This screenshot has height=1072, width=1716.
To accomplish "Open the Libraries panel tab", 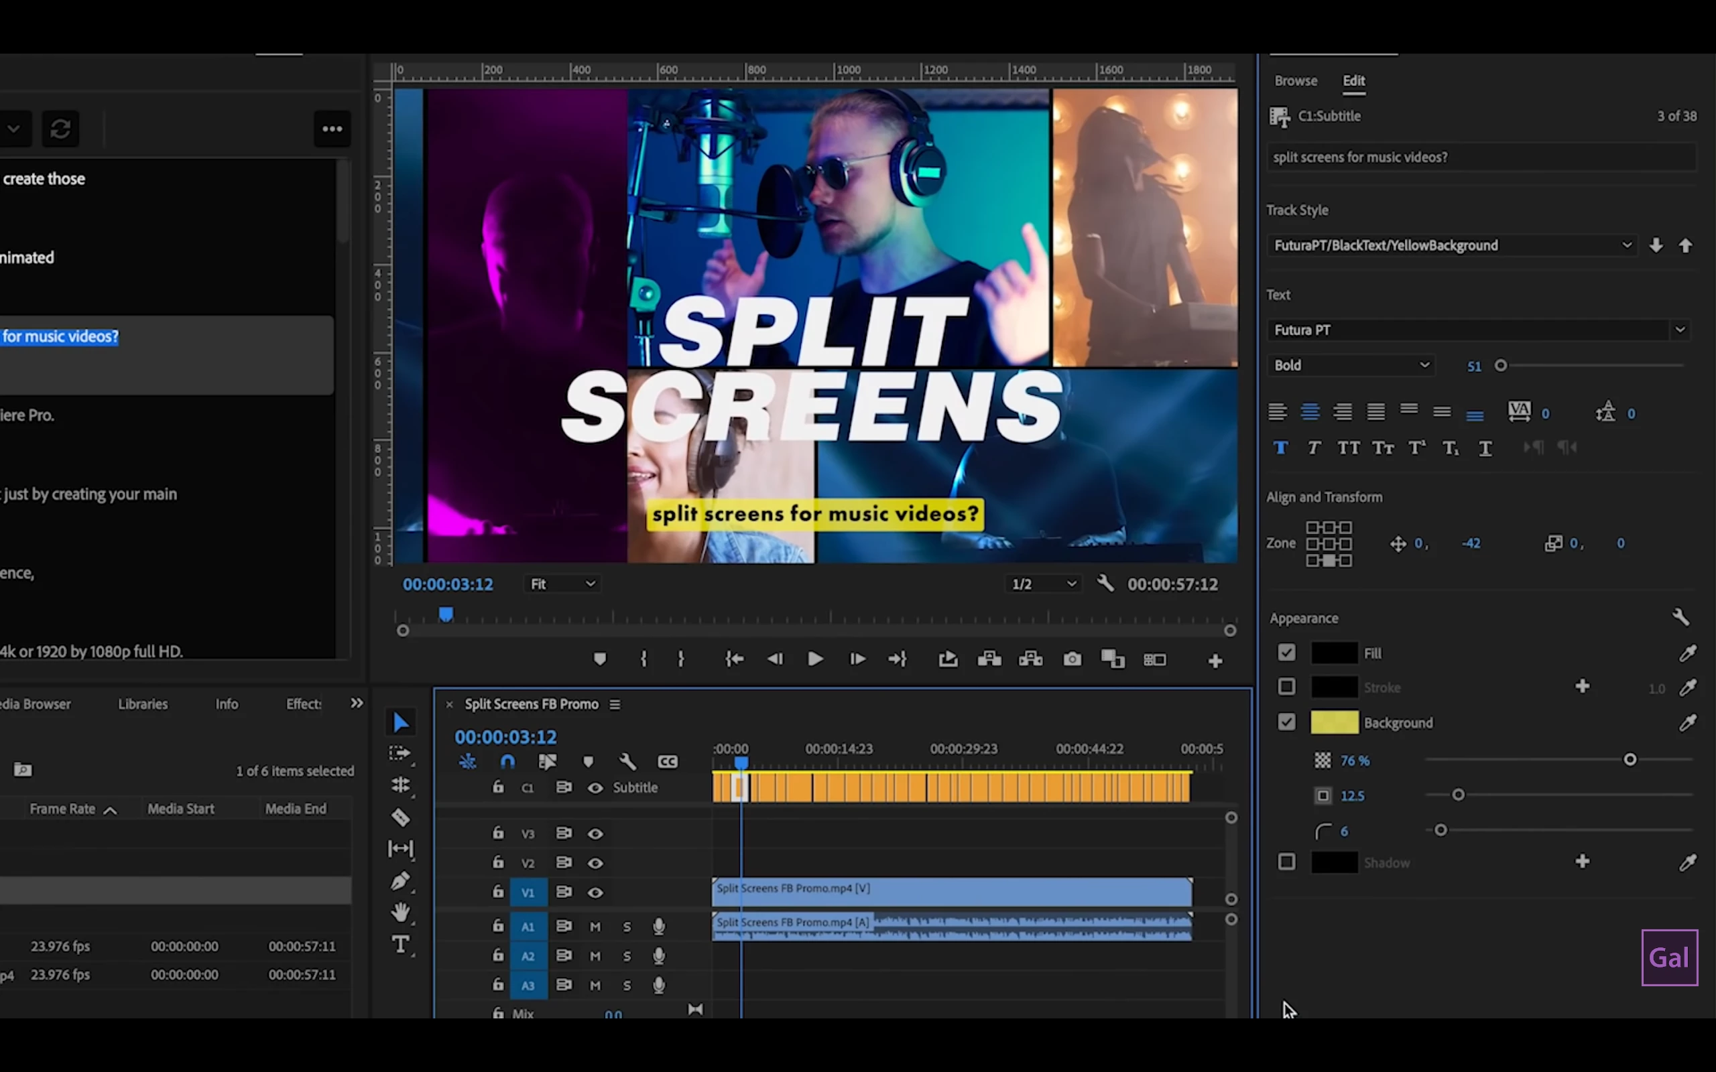I will (x=143, y=704).
